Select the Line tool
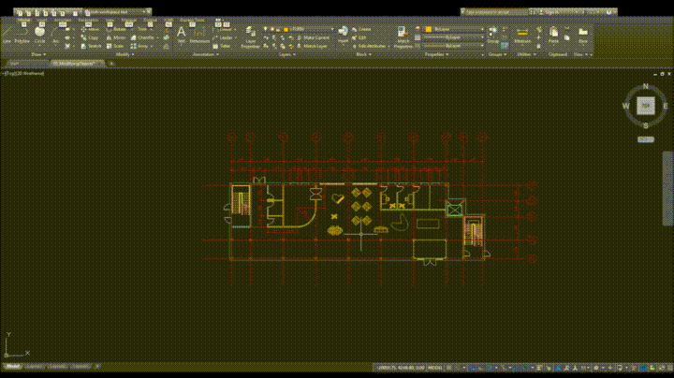 [5, 36]
